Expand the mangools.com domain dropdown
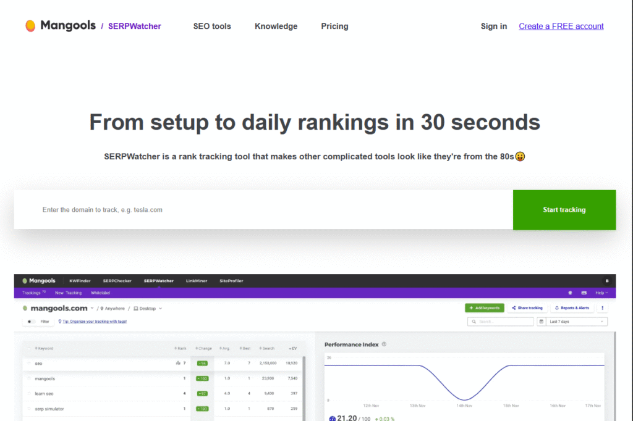Viewport: 633px width, 421px height. [x=92, y=308]
